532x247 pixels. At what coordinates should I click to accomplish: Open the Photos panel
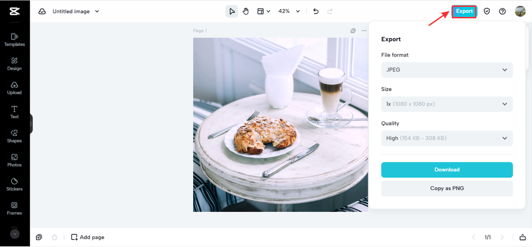pos(15,160)
